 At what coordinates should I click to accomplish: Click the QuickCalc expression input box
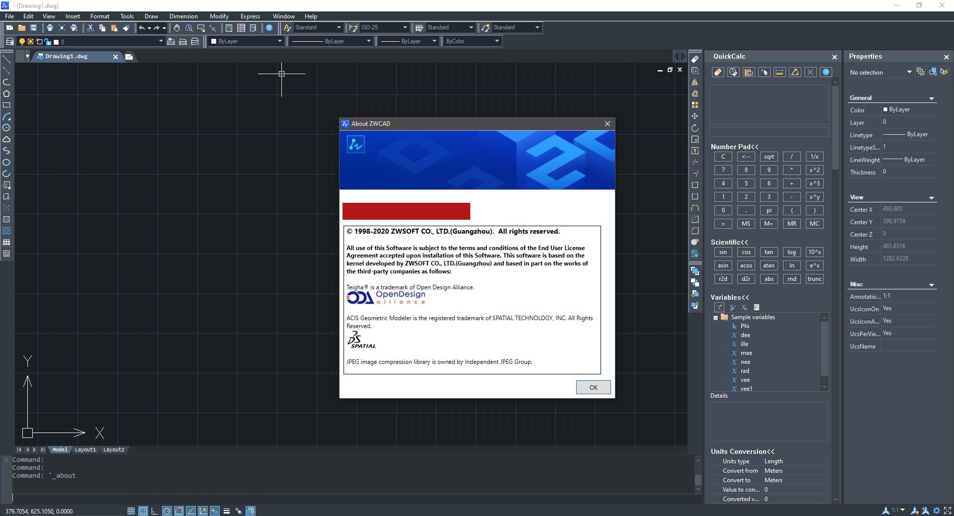click(769, 132)
